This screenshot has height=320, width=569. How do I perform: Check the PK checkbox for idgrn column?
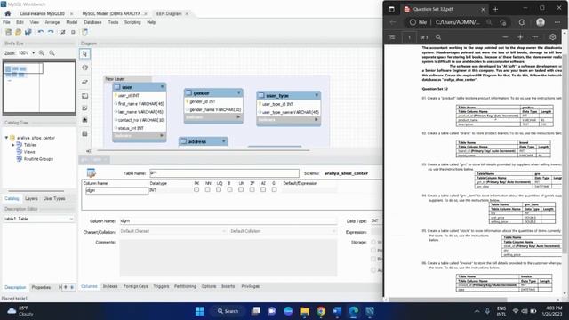click(x=196, y=189)
